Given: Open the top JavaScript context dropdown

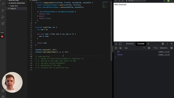Looking at the screenshot, I should tap(135, 48).
